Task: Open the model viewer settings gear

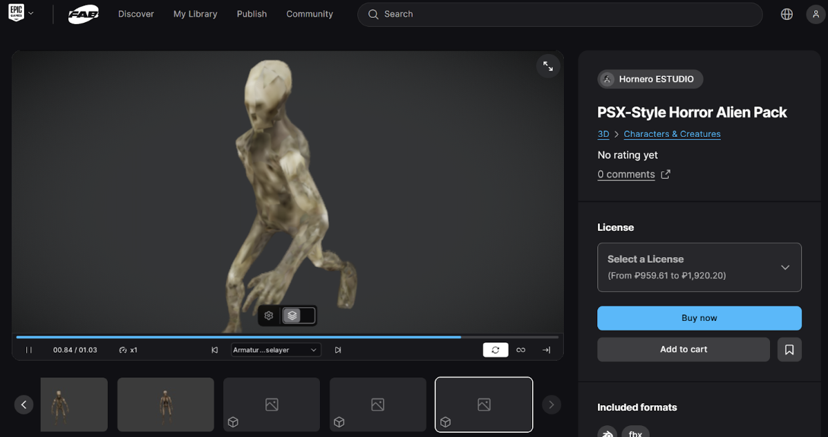Action: [268, 315]
